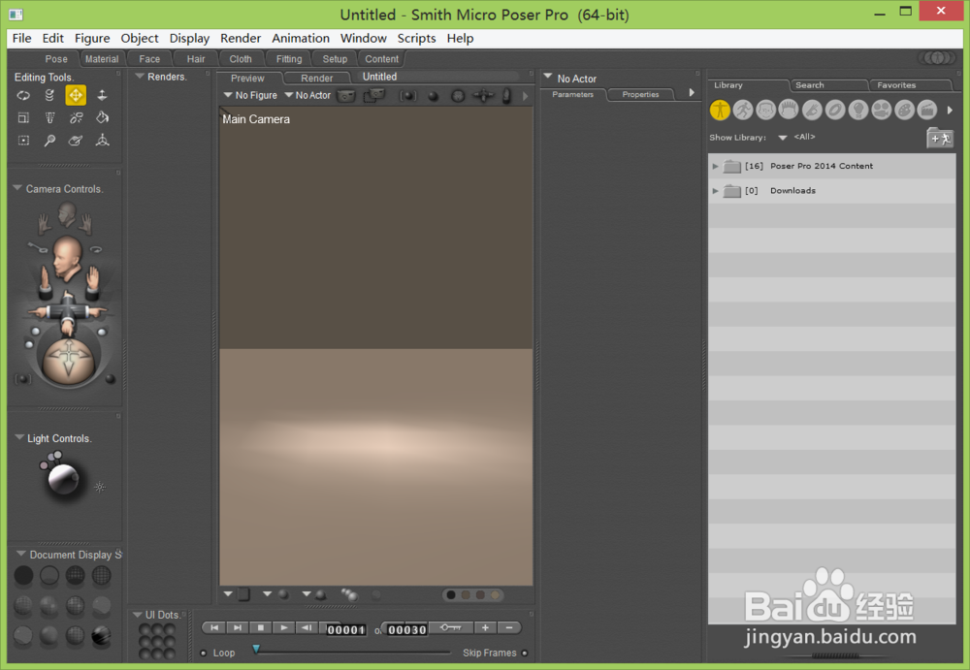
Task: Open the Hands library category
Action: pos(812,111)
